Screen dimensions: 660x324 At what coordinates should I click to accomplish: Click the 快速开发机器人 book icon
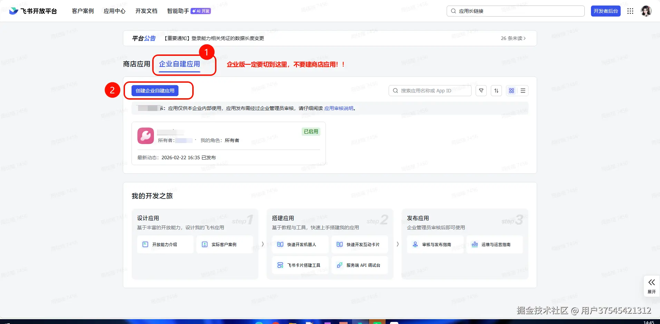tap(280, 244)
